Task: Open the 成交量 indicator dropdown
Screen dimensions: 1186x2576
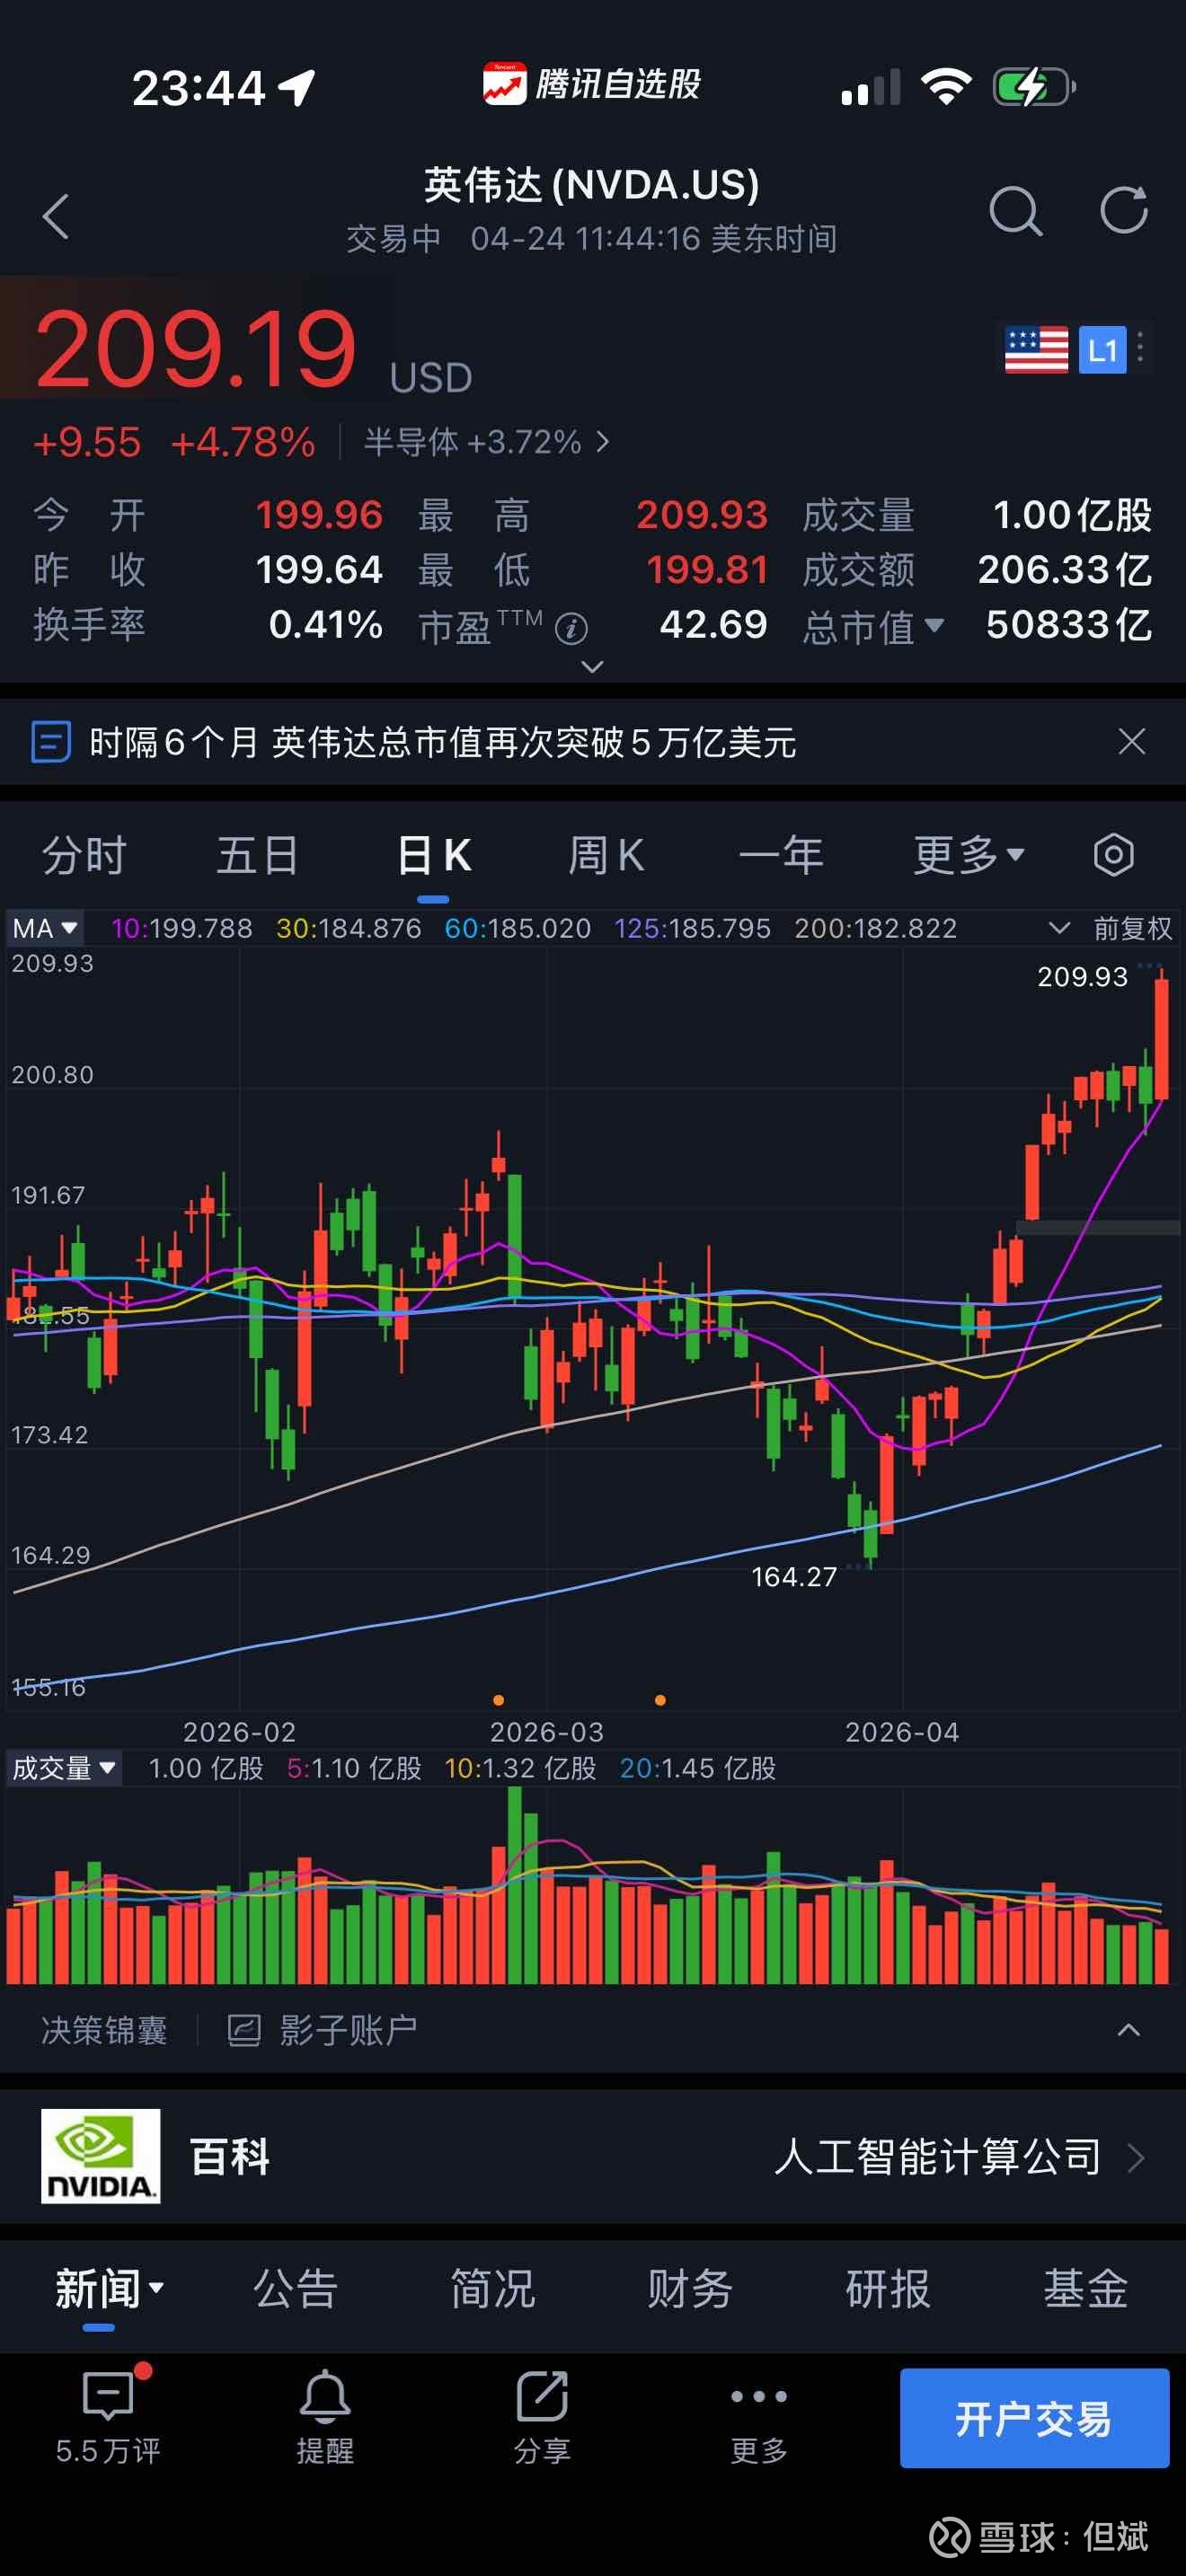Action: pyautogui.click(x=64, y=1768)
